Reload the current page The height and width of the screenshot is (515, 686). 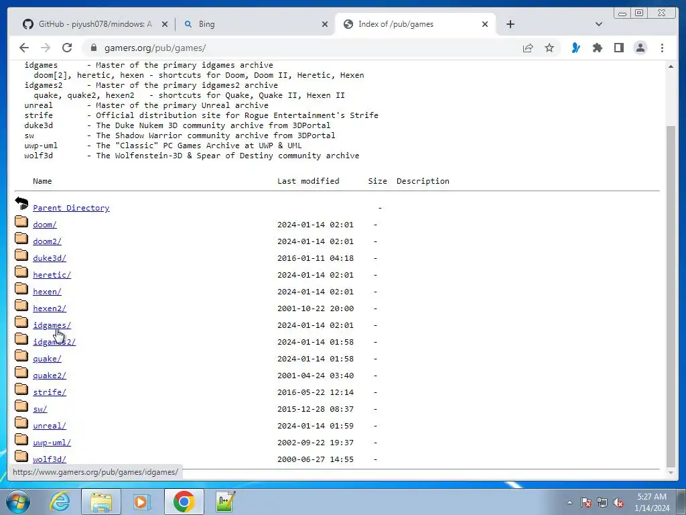coord(67,48)
